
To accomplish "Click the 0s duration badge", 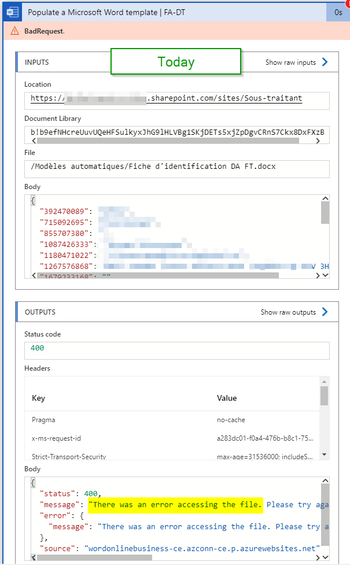I will 338,12.
